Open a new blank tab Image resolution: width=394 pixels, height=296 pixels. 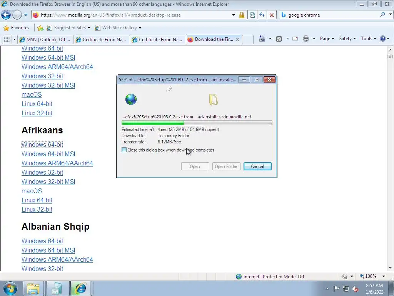tap(248, 40)
